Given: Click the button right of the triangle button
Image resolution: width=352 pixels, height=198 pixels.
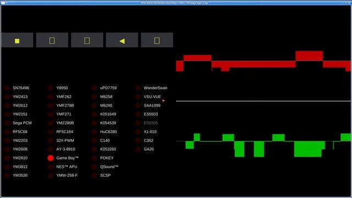Looking at the screenshot, I should click(x=157, y=40).
